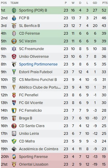
Task: Click the Braga B club crest
Action: point(14,118)
